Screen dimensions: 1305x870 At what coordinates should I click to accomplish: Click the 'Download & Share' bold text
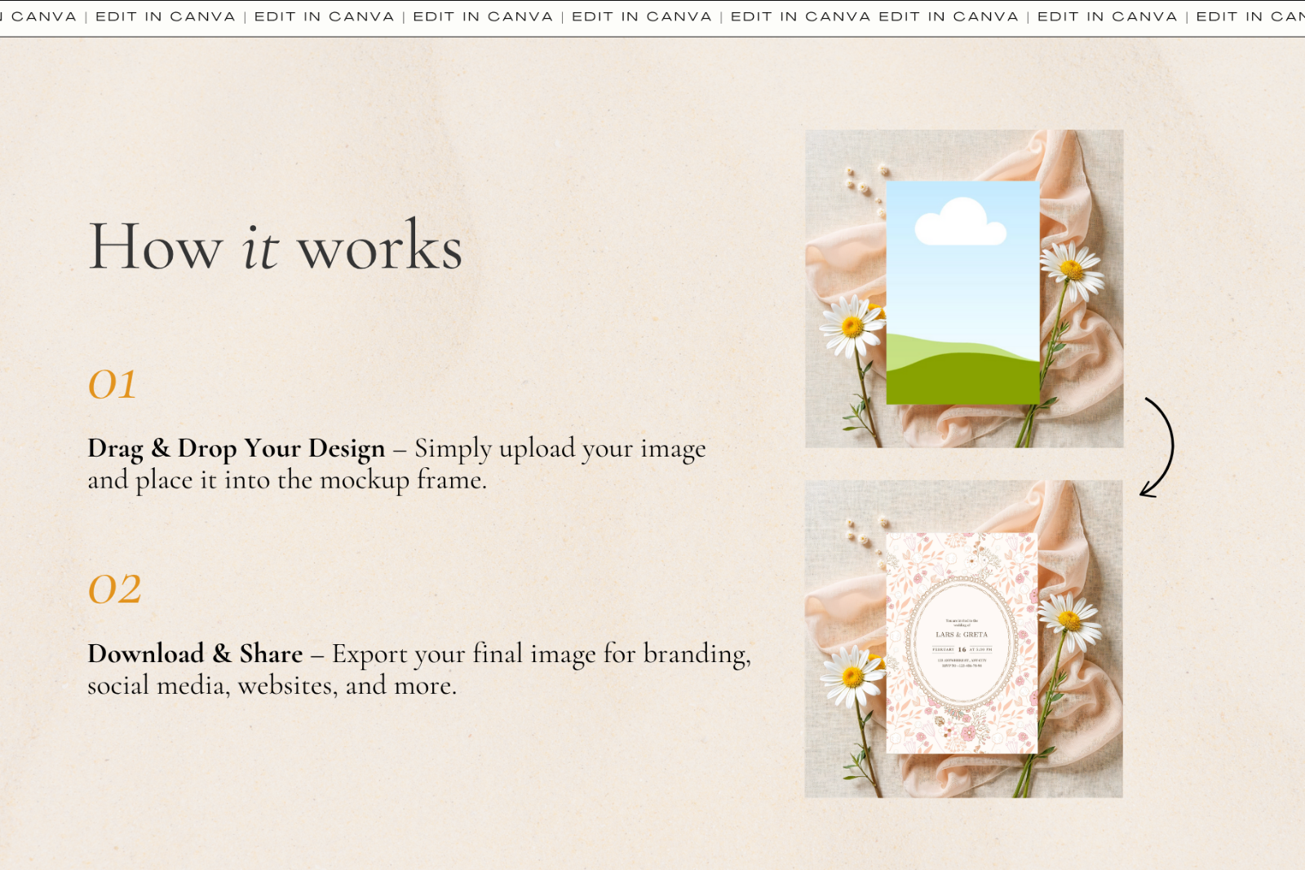point(194,654)
